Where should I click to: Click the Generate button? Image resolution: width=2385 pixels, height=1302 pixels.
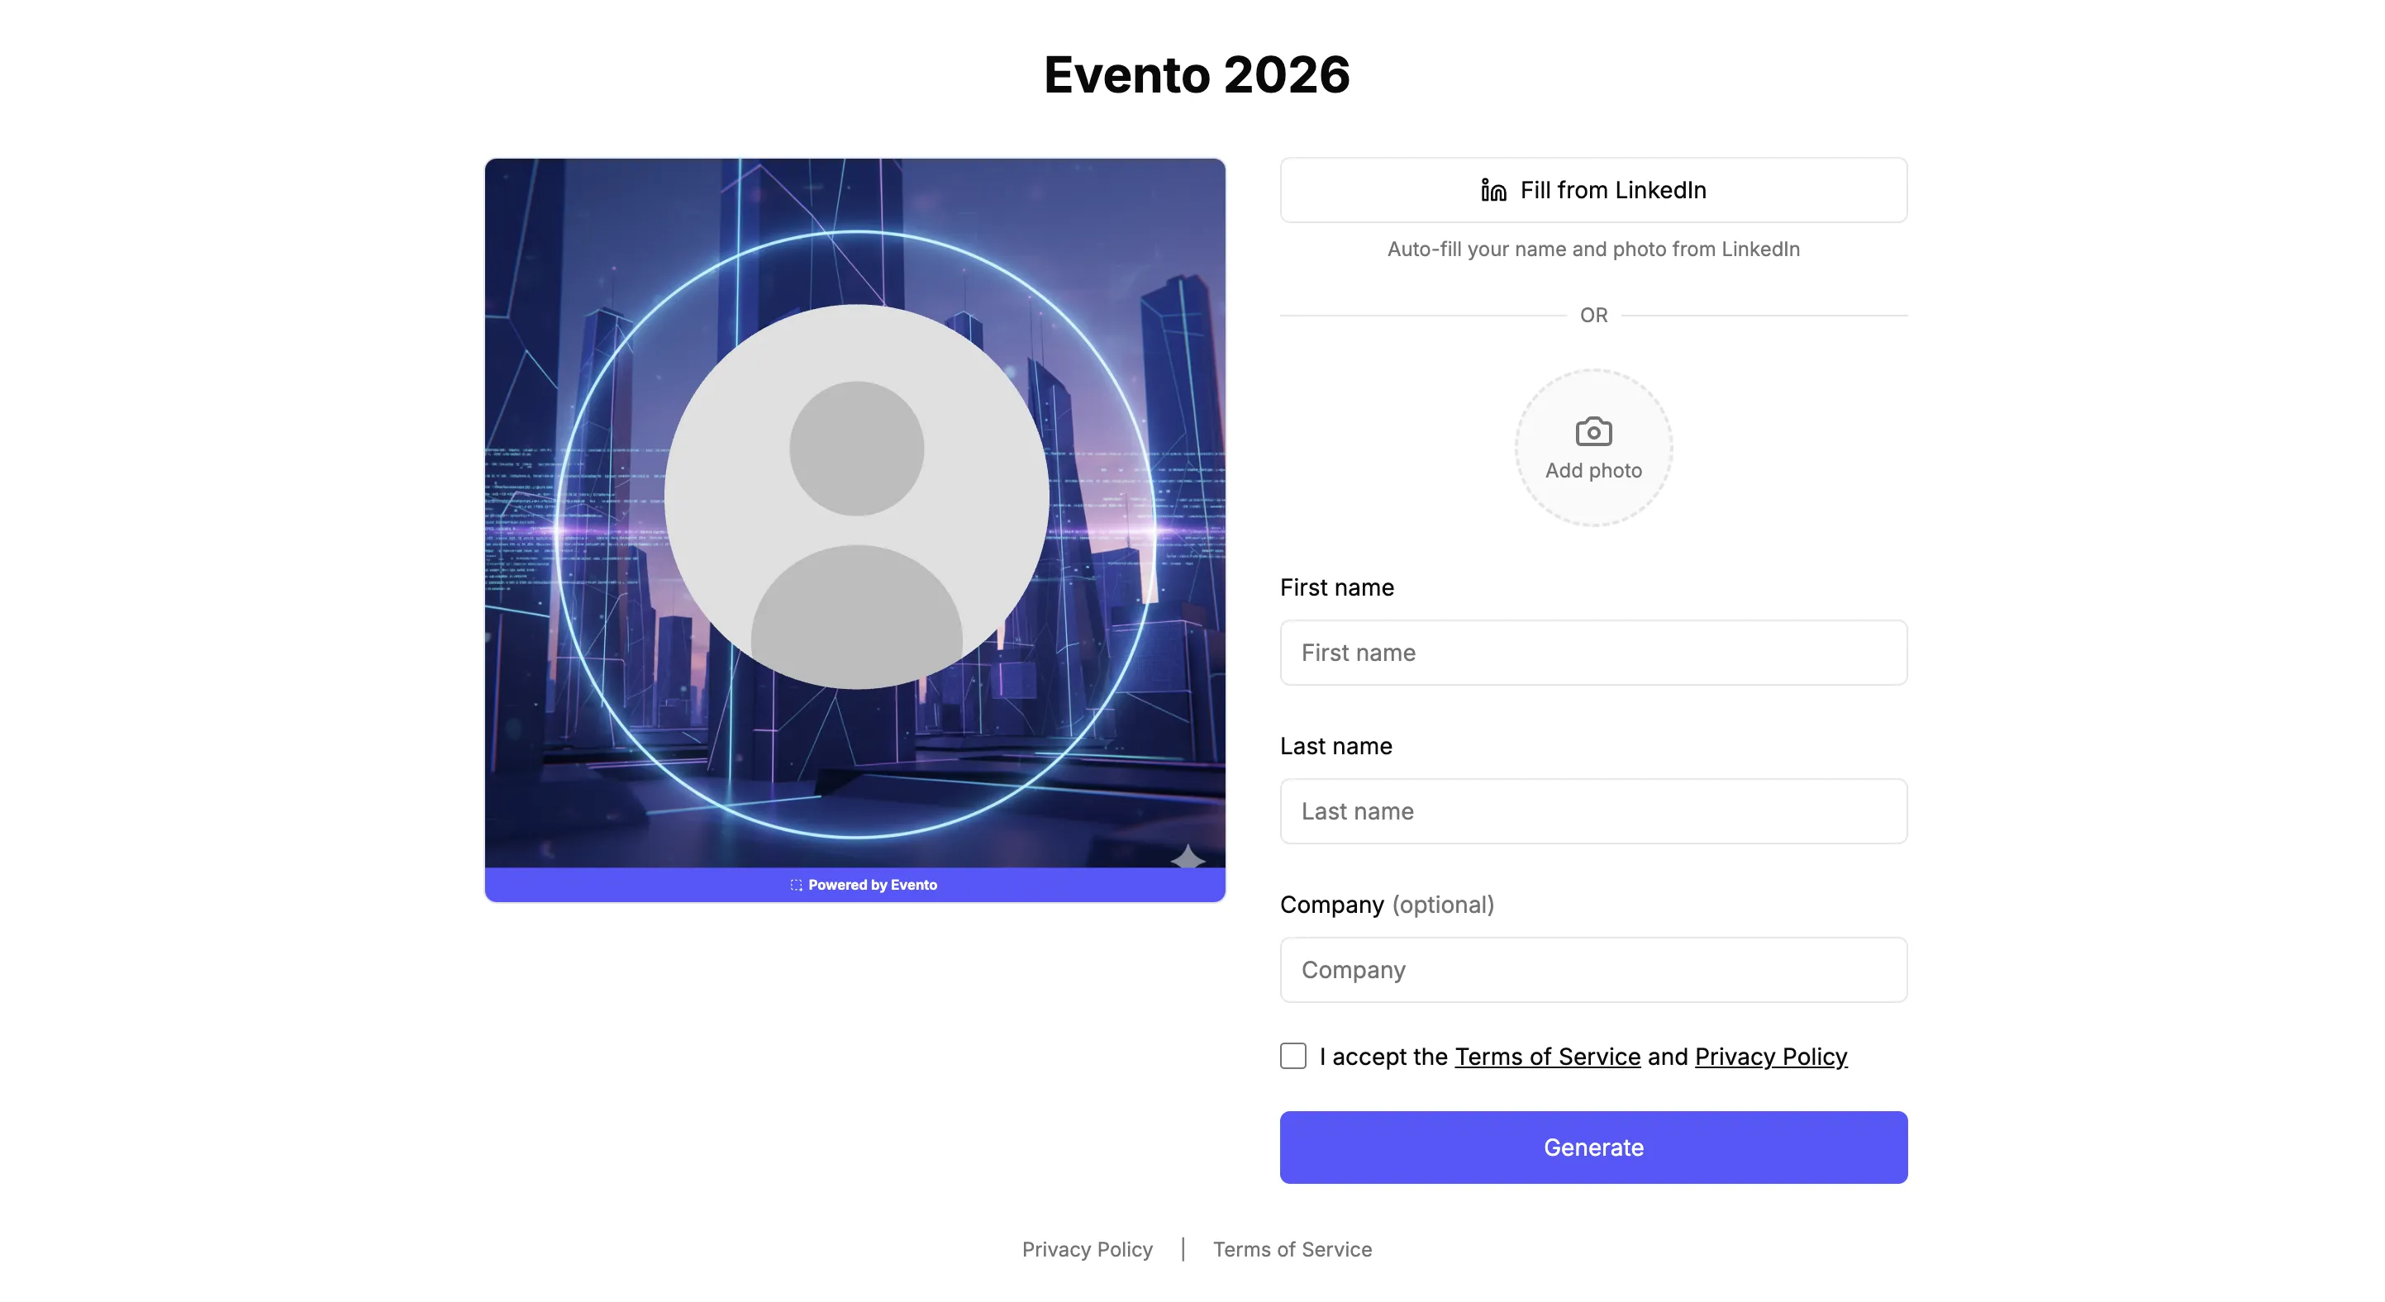click(1592, 1147)
